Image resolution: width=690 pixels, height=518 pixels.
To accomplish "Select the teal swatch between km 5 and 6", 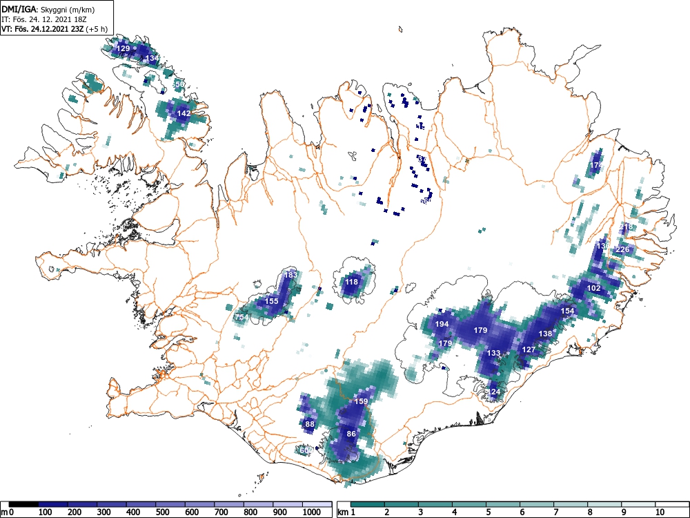I will [x=503, y=504].
